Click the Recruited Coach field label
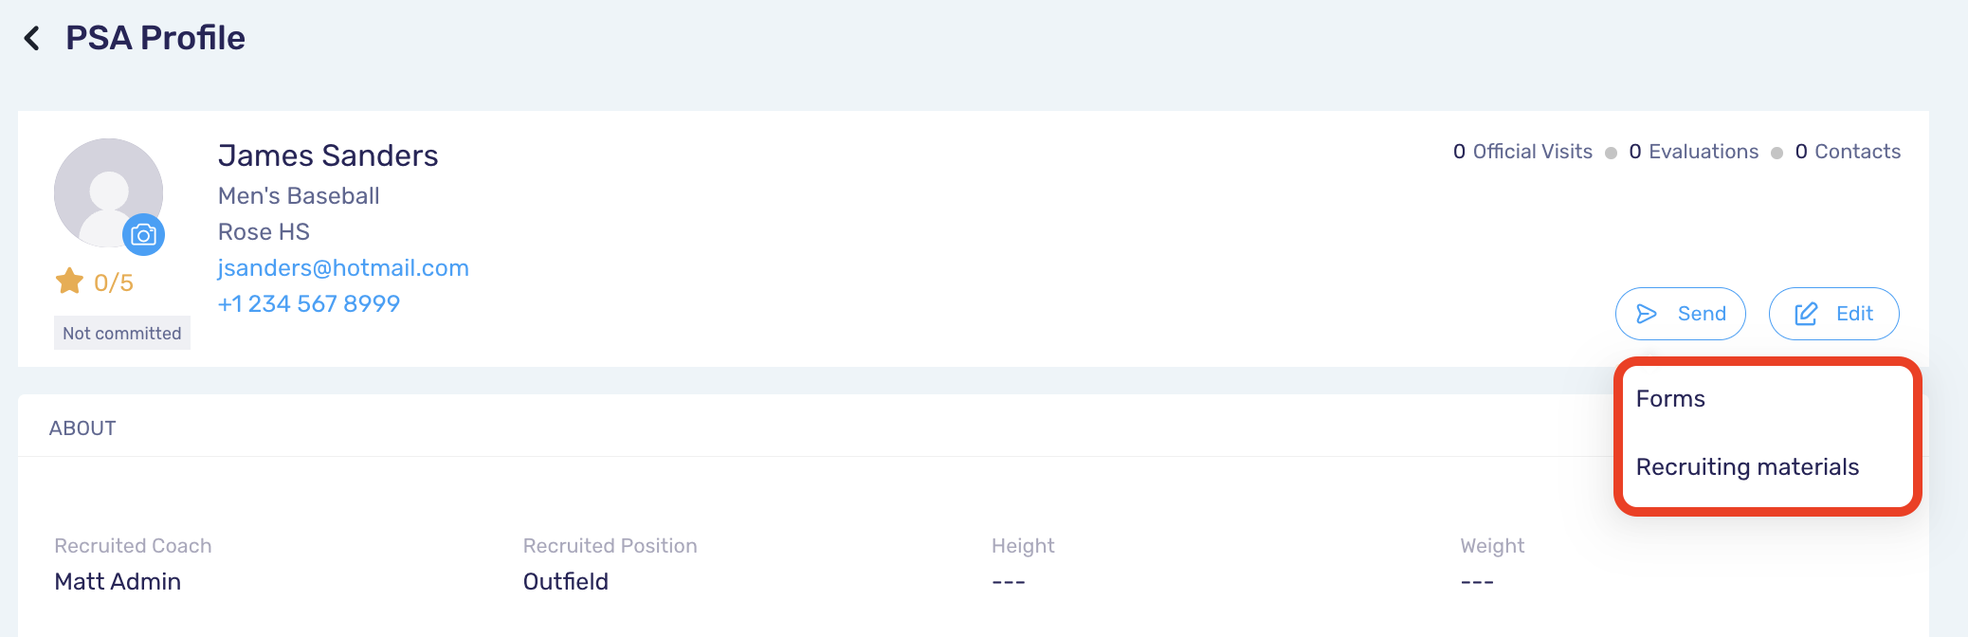Image resolution: width=1968 pixels, height=637 pixels. point(133,546)
